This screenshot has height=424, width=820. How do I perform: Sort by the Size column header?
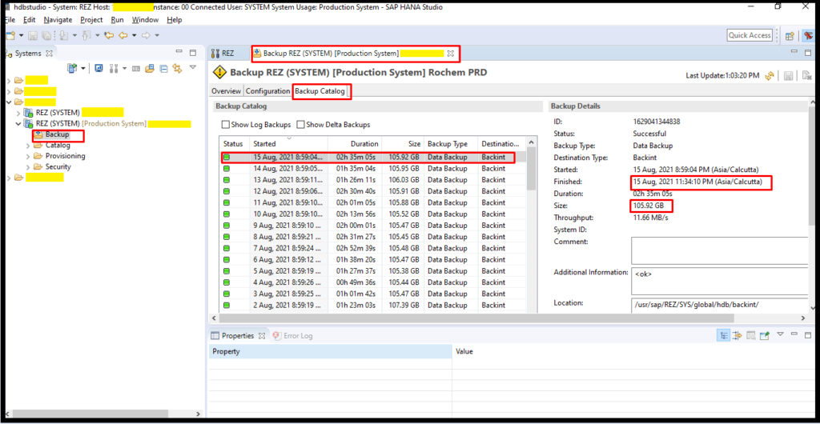[403, 143]
